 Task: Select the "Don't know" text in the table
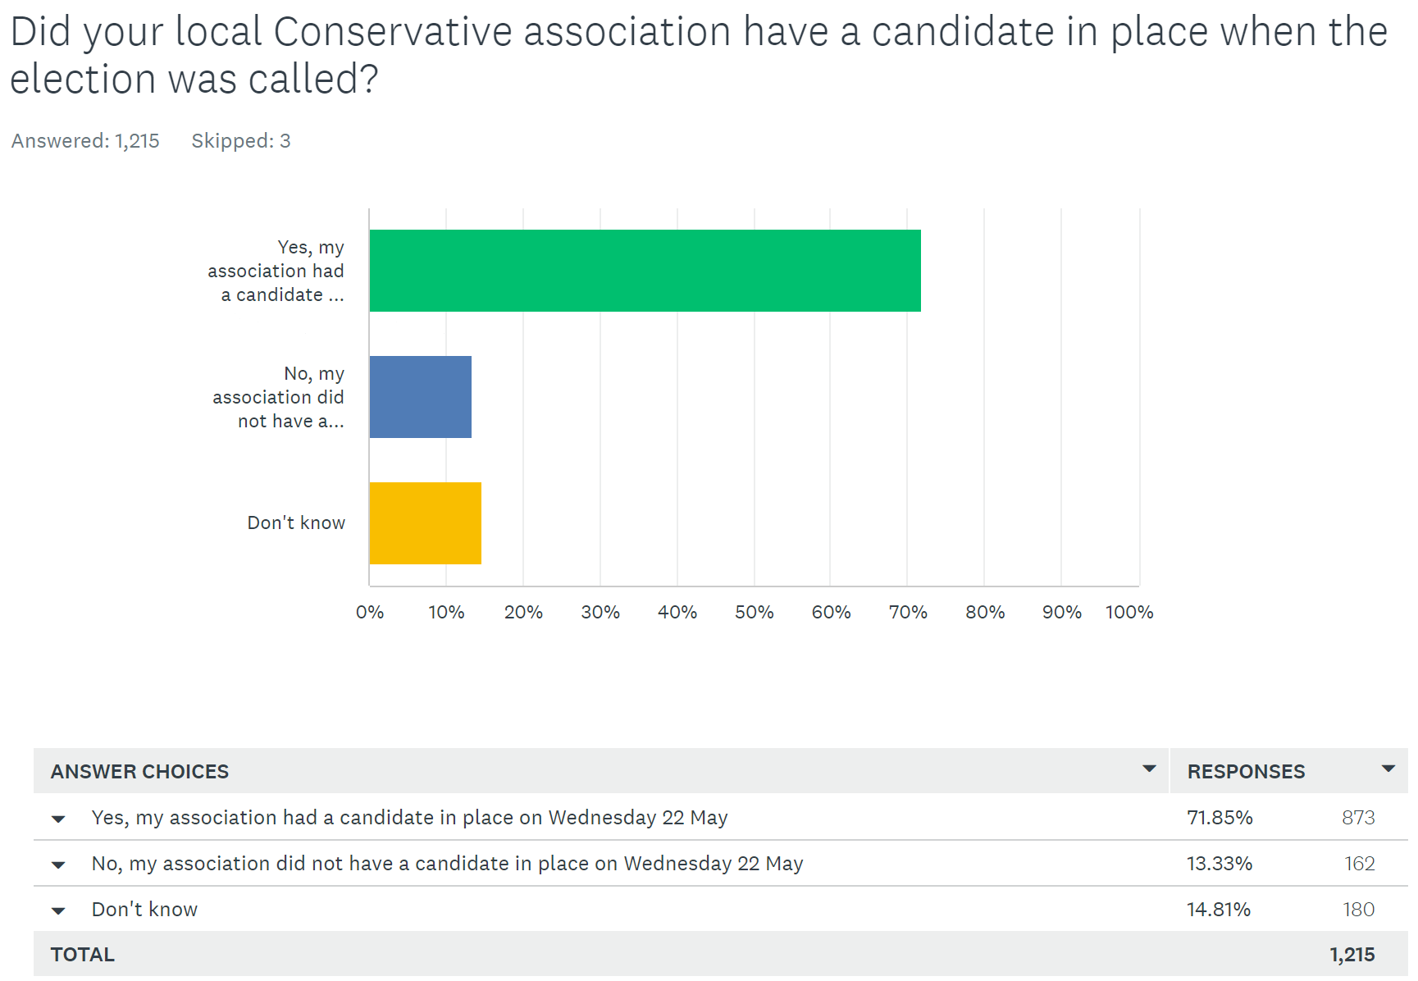(x=144, y=910)
